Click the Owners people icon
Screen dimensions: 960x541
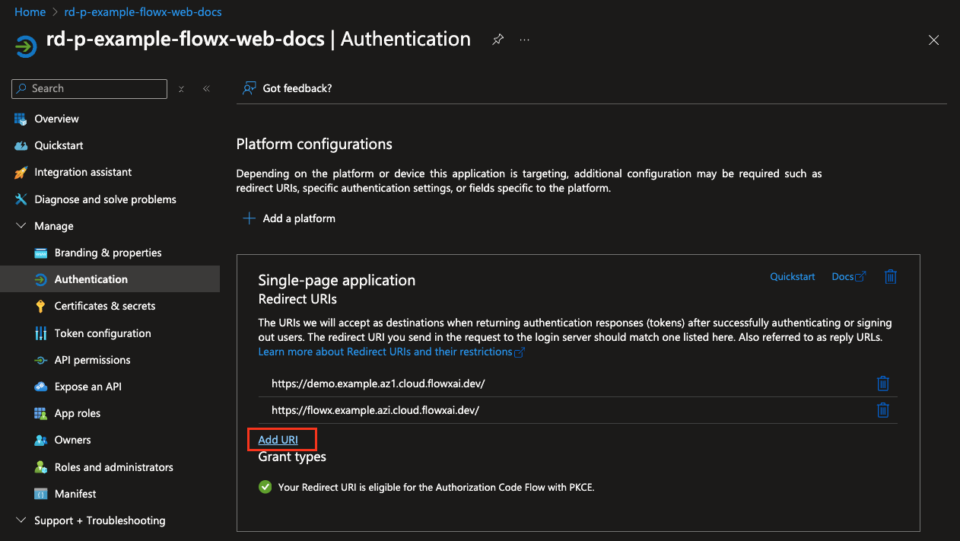(x=41, y=441)
